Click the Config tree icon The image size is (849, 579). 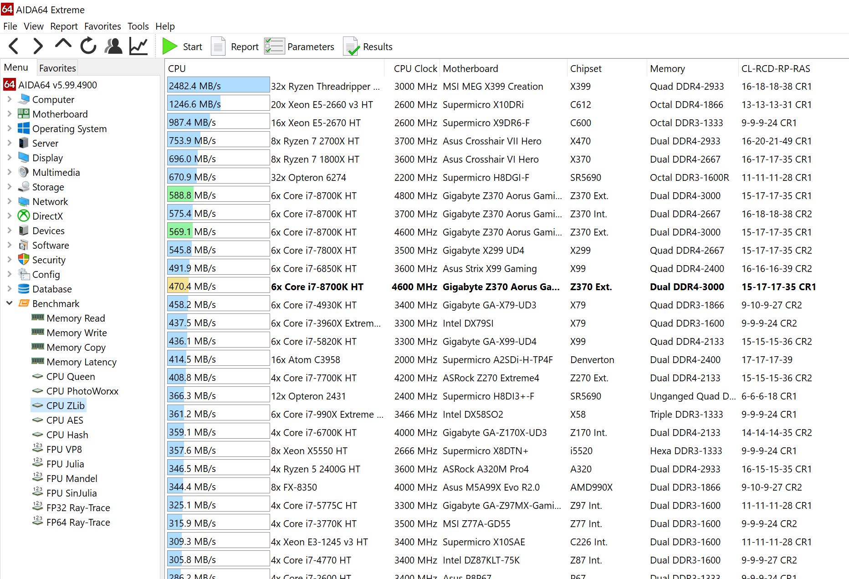(x=24, y=274)
